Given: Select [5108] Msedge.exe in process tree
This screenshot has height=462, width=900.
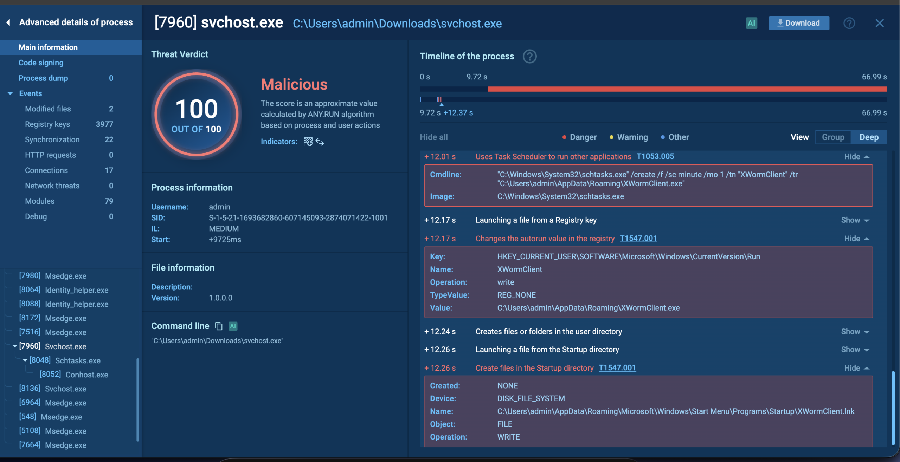Looking at the screenshot, I should (x=53, y=431).
